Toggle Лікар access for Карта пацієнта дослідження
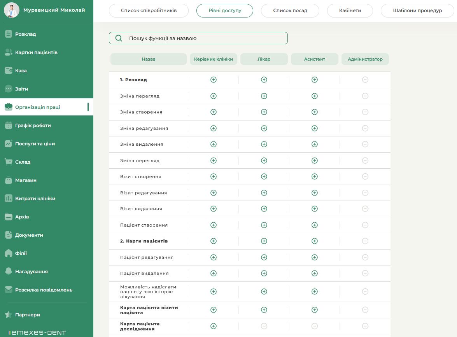The height and width of the screenshot is (337, 457). 264,326
